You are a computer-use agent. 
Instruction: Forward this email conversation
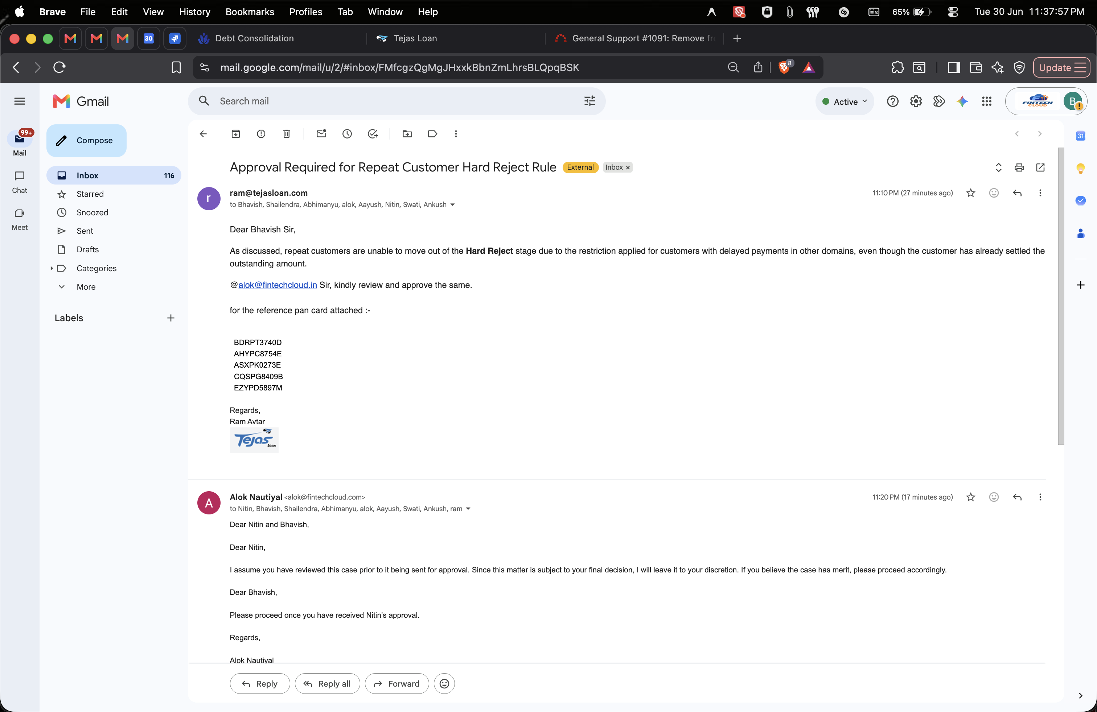pos(397,683)
